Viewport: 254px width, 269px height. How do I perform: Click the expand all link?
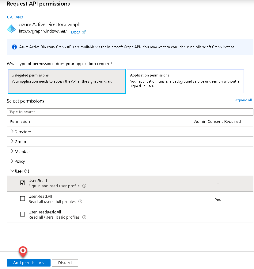[243, 100]
